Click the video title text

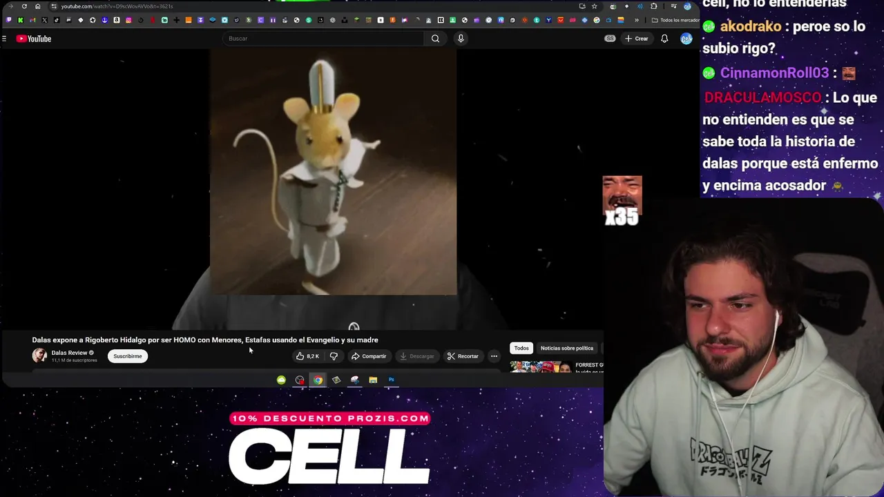(x=205, y=340)
